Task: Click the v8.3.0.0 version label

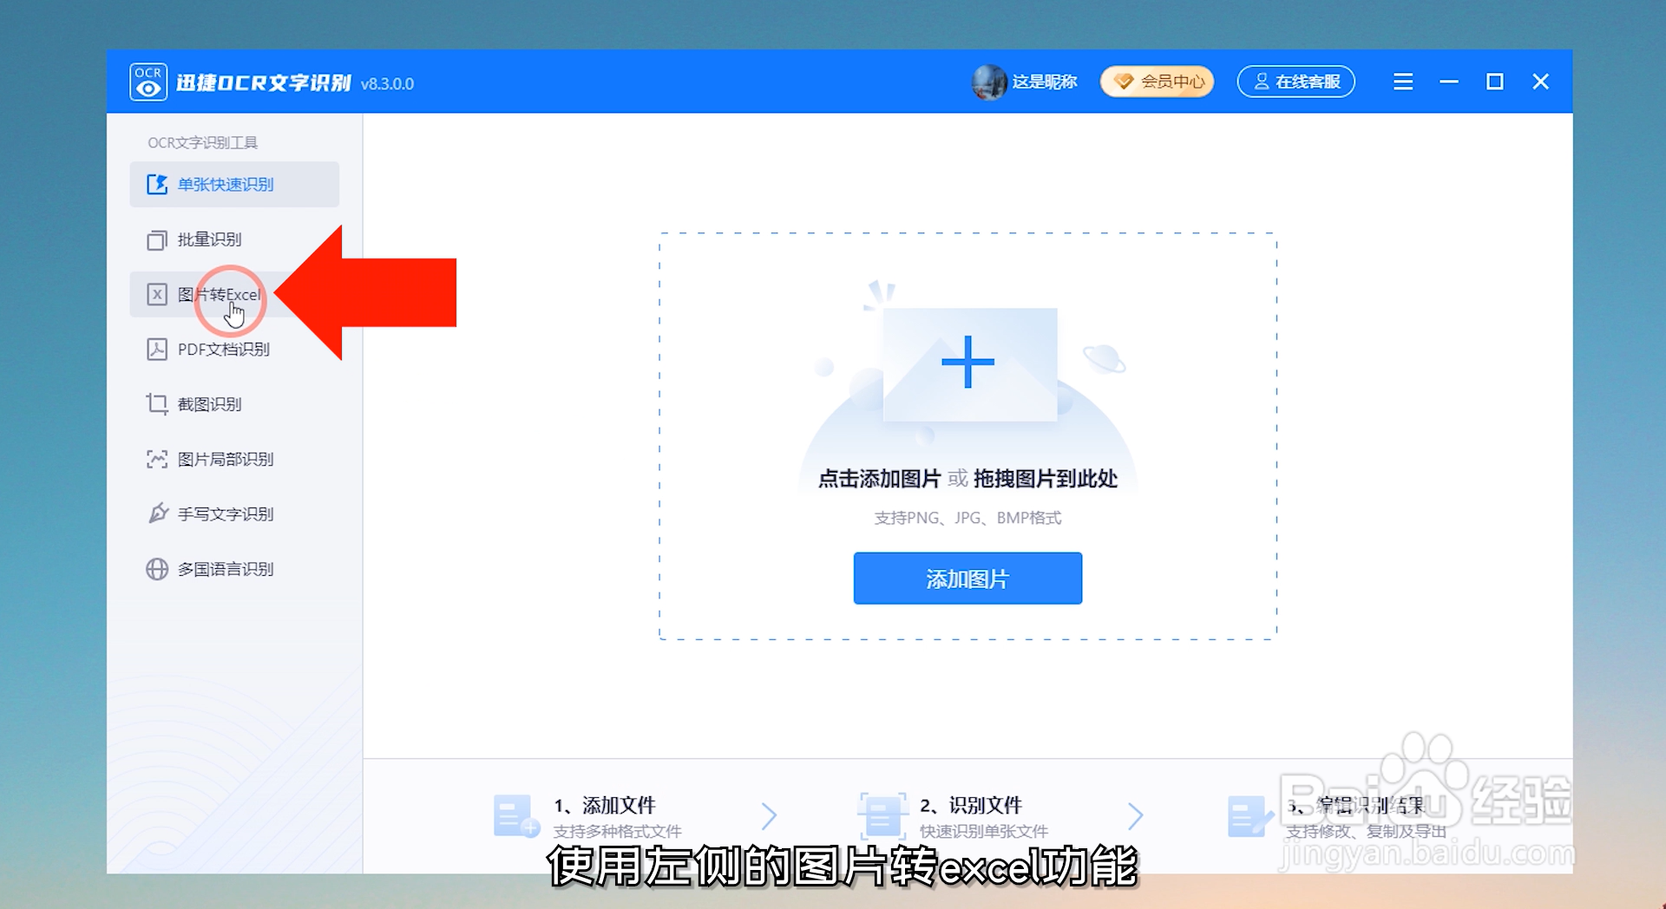Action: click(x=387, y=84)
